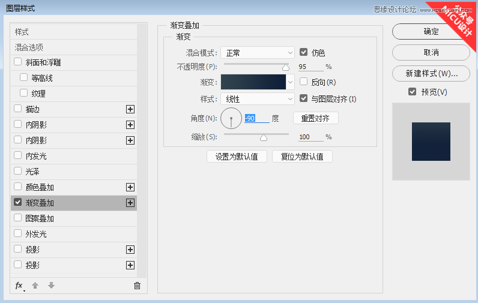Click the move effect up arrow icon

(35, 286)
